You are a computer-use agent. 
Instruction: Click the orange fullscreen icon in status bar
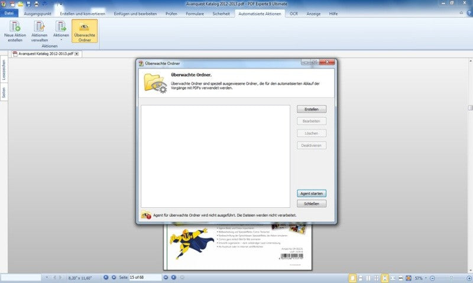[409, 278]
